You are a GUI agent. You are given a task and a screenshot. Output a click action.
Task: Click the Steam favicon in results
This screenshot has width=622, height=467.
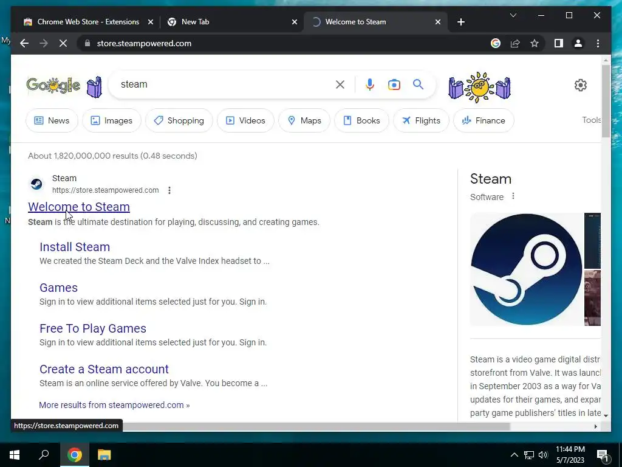coord(36,184)
